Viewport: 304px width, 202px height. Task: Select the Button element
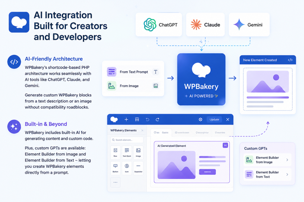pos(115,168)
